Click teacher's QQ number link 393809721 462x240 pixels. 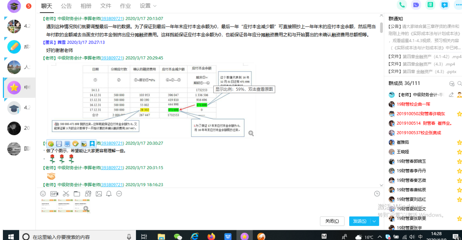click(x=112, y=18)
